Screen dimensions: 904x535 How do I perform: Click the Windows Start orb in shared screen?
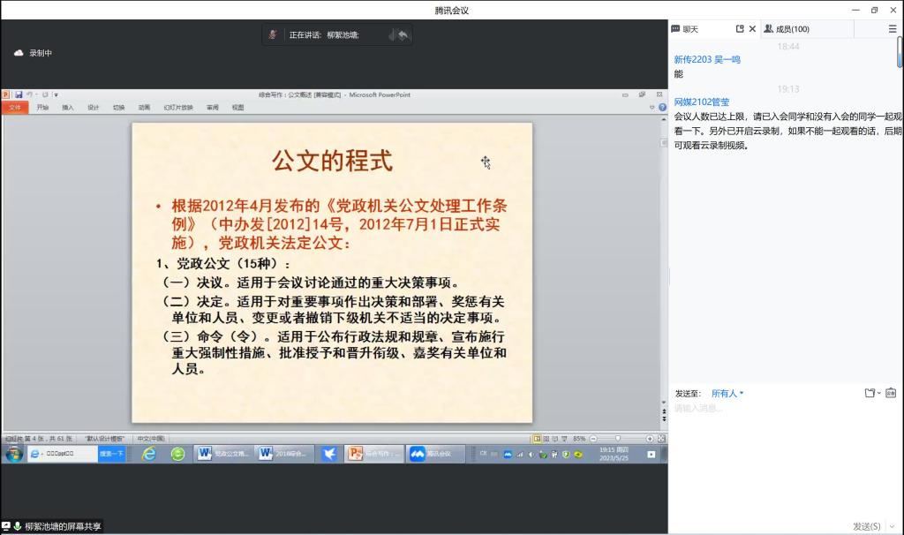coord(14,454)
